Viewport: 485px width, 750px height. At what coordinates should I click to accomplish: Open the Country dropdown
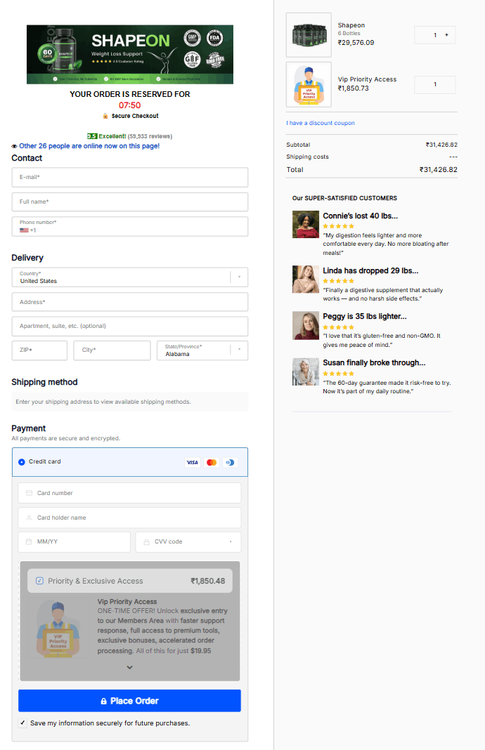pos(239,277)
